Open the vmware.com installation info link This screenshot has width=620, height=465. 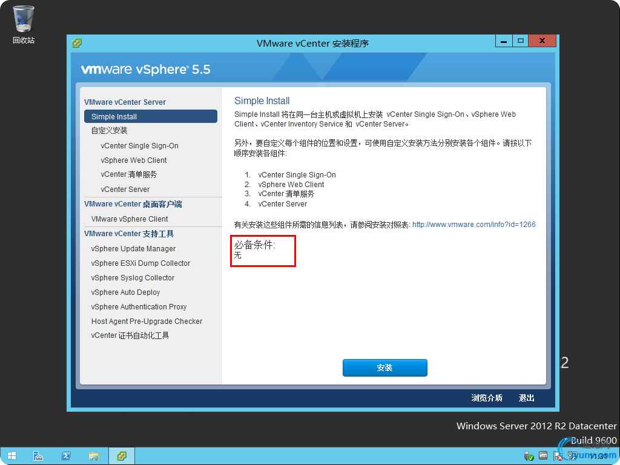pyautogui.click(x=473, y=225)
